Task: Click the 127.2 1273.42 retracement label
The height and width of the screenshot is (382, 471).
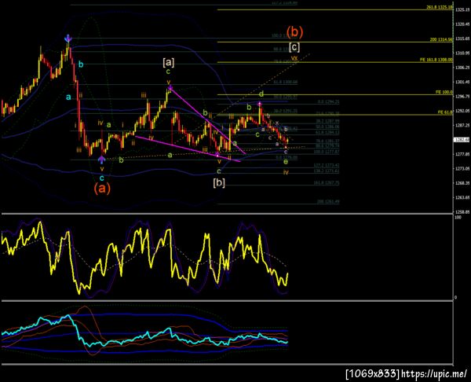Action: [x=327, y=165]
